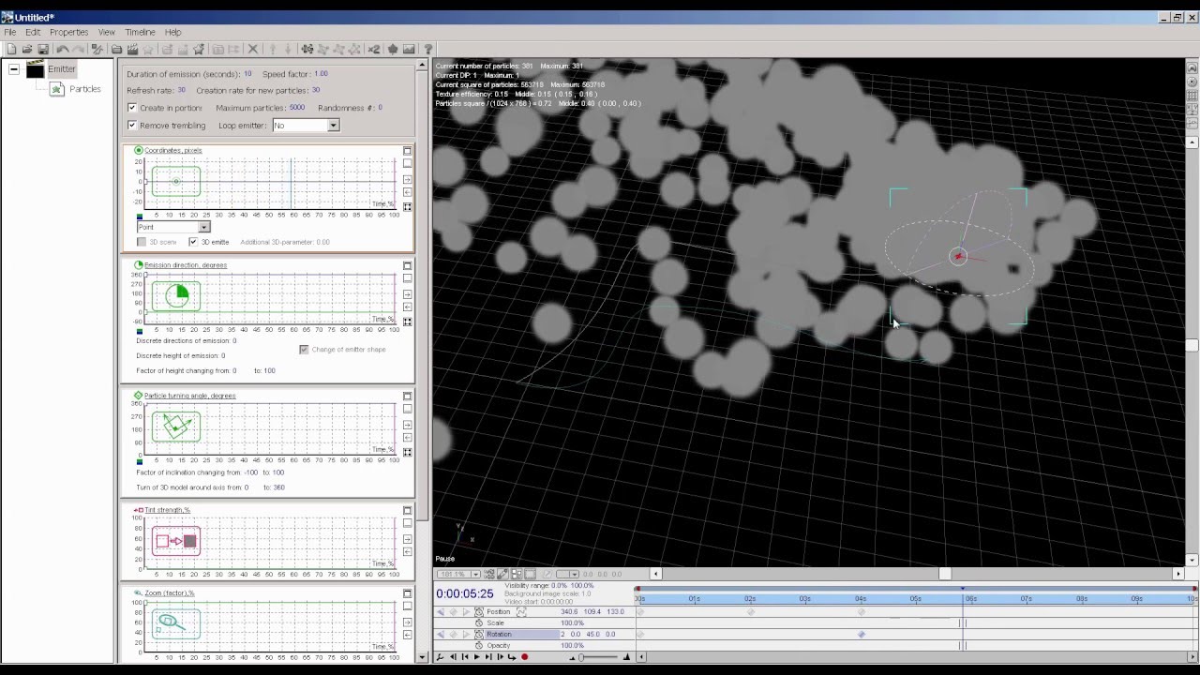Open the viewport zoom percentage dropdown
This screenshot has height=675, width=1200.
click(x=475, y=574)
